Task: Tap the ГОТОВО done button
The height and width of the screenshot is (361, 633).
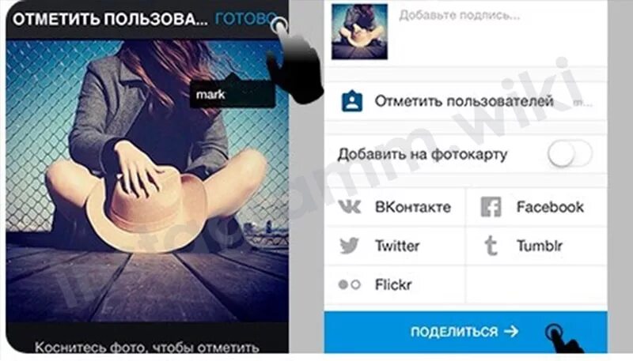Action: point(245,19)
